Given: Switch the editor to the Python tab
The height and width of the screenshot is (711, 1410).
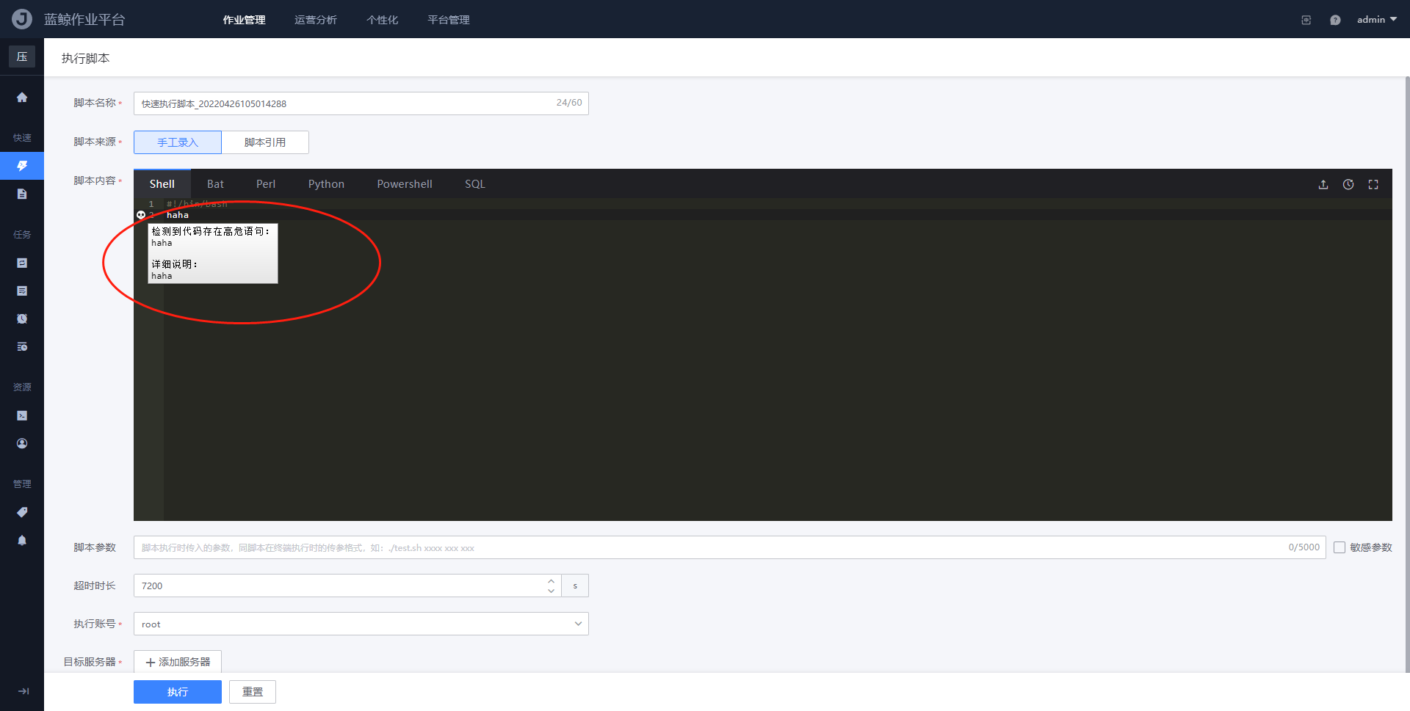Looking at the screenshot, I should tap(326, 184).
